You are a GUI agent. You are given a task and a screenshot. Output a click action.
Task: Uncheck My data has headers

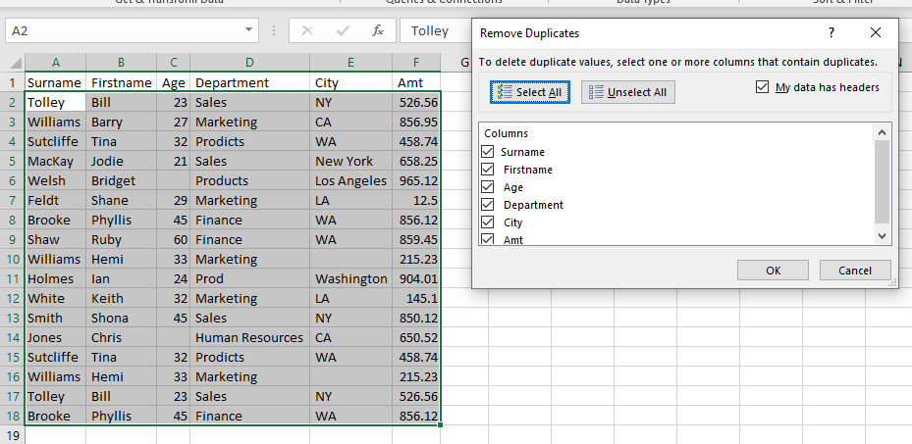point(763,87)
